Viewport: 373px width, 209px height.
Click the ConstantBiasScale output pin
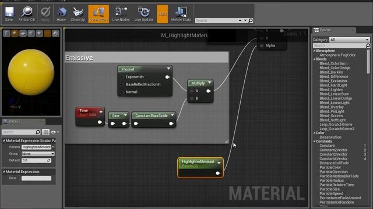click(171, 124)
